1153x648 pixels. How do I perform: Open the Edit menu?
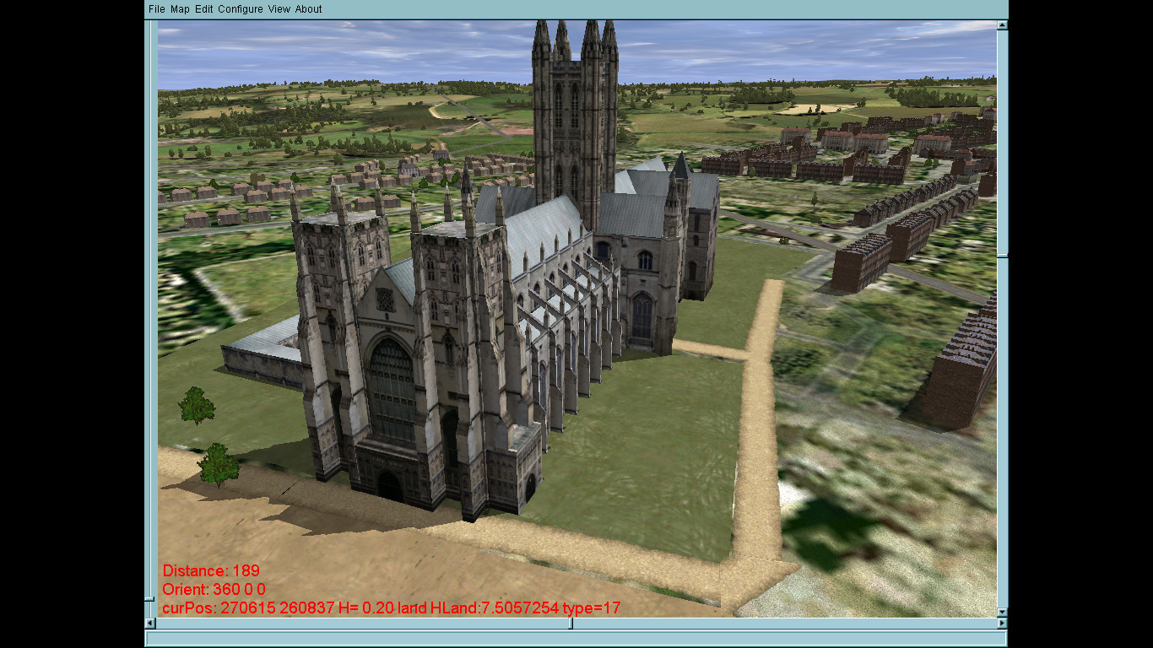[x=203, y=9]
